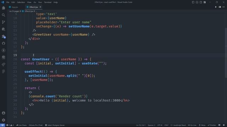This screenshot has width=227, height=127.
Task: Click the src breadcrumb segment
Action: (x=11, y=11)
